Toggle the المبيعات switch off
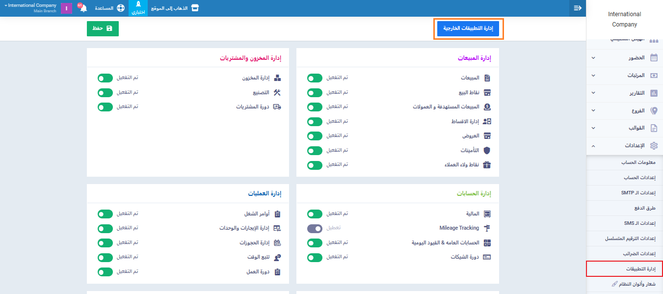663x294 pixels. coord(315,78)
